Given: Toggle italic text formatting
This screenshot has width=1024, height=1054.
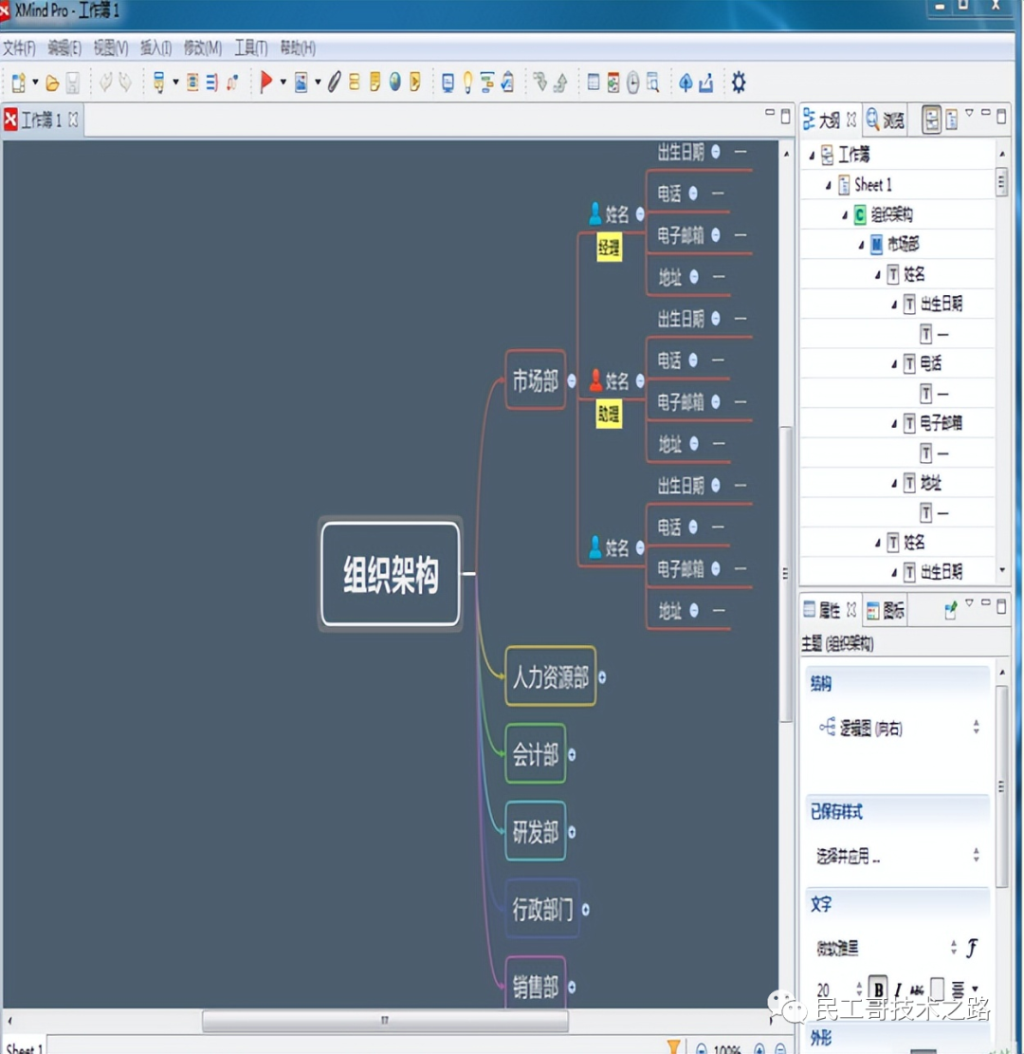Looking at the screenshot, I should (898, 989).
